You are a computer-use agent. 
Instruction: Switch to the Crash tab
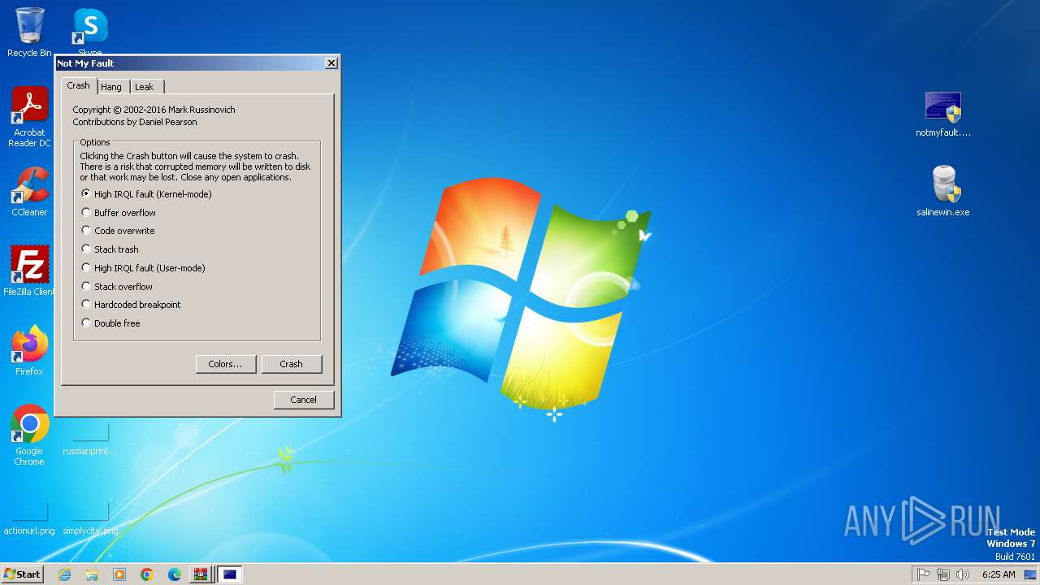click(79, 85)
